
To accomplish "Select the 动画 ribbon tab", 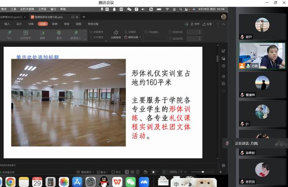I will (x=43, y=24).
